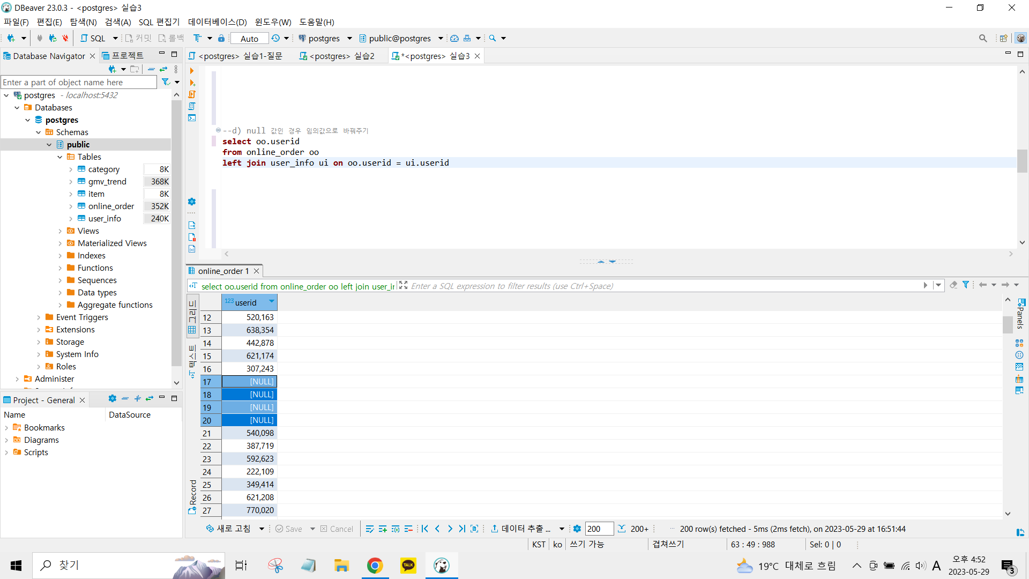Image resolution: width=1029 pixels, height=579 pixels.
Task: Run the SQL statement with the execute arrow
Action: pyautogui.click(x=192, y=71)
